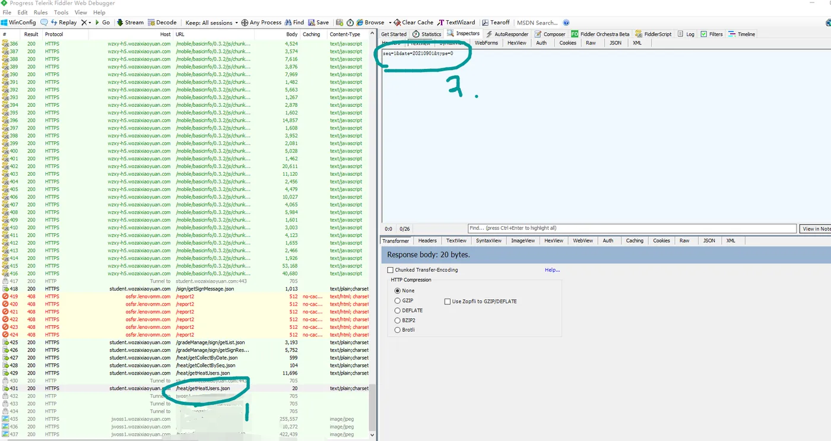Sort sessions by Body column header
Viewport: 831px width, 441px height.
[x=278, y=34]
